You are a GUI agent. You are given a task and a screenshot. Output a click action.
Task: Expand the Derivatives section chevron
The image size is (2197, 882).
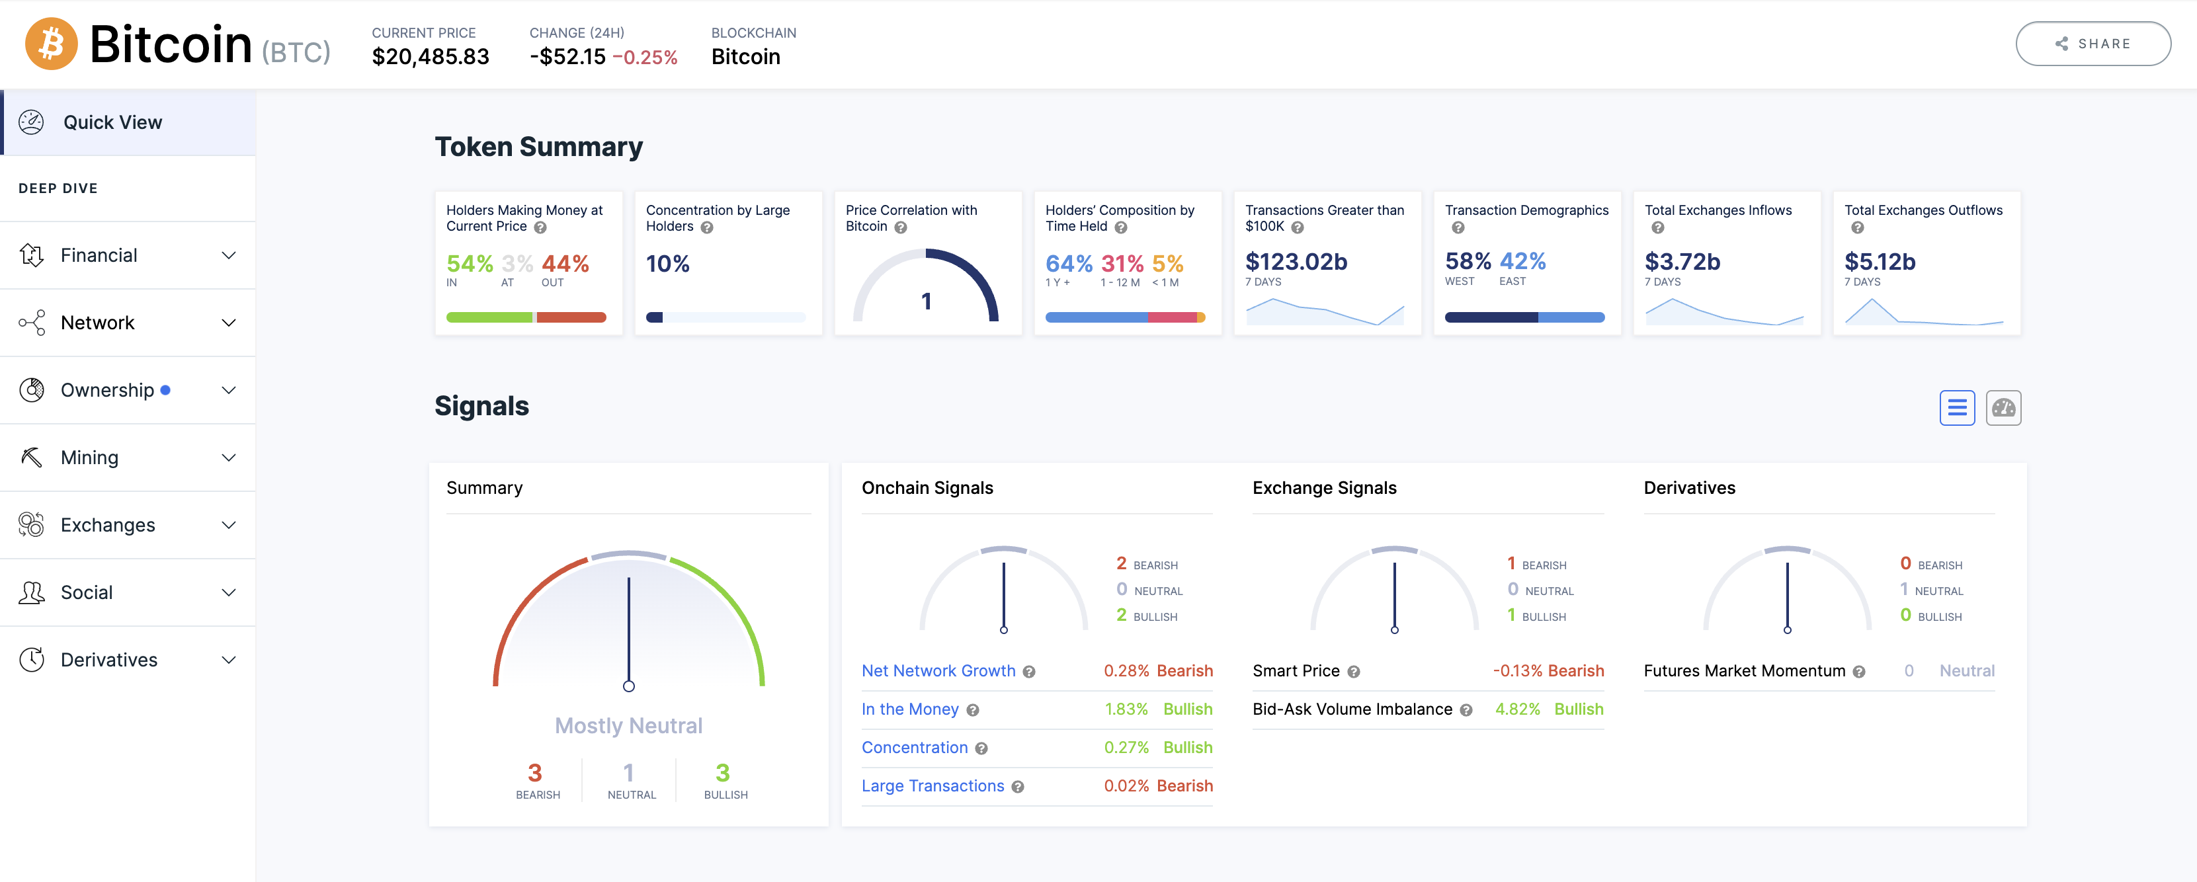(229, 659)
